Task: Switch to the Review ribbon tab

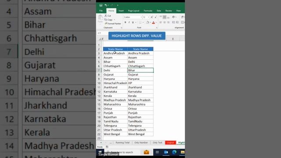Action: (169, 11)
